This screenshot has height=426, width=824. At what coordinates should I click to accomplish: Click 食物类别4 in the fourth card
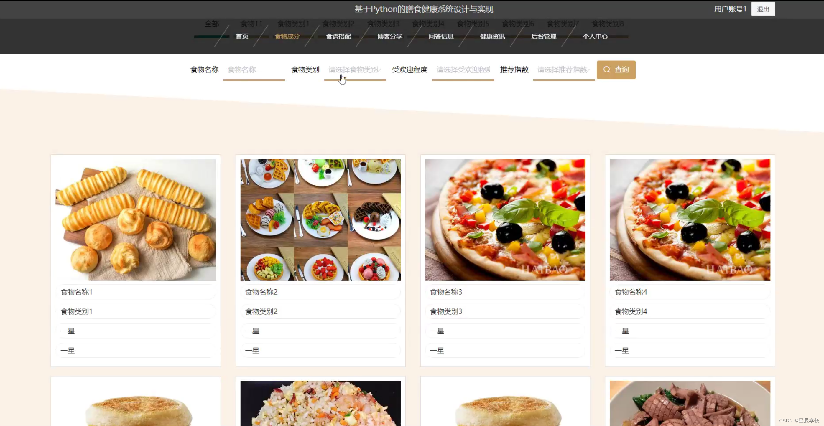[631, 311]
